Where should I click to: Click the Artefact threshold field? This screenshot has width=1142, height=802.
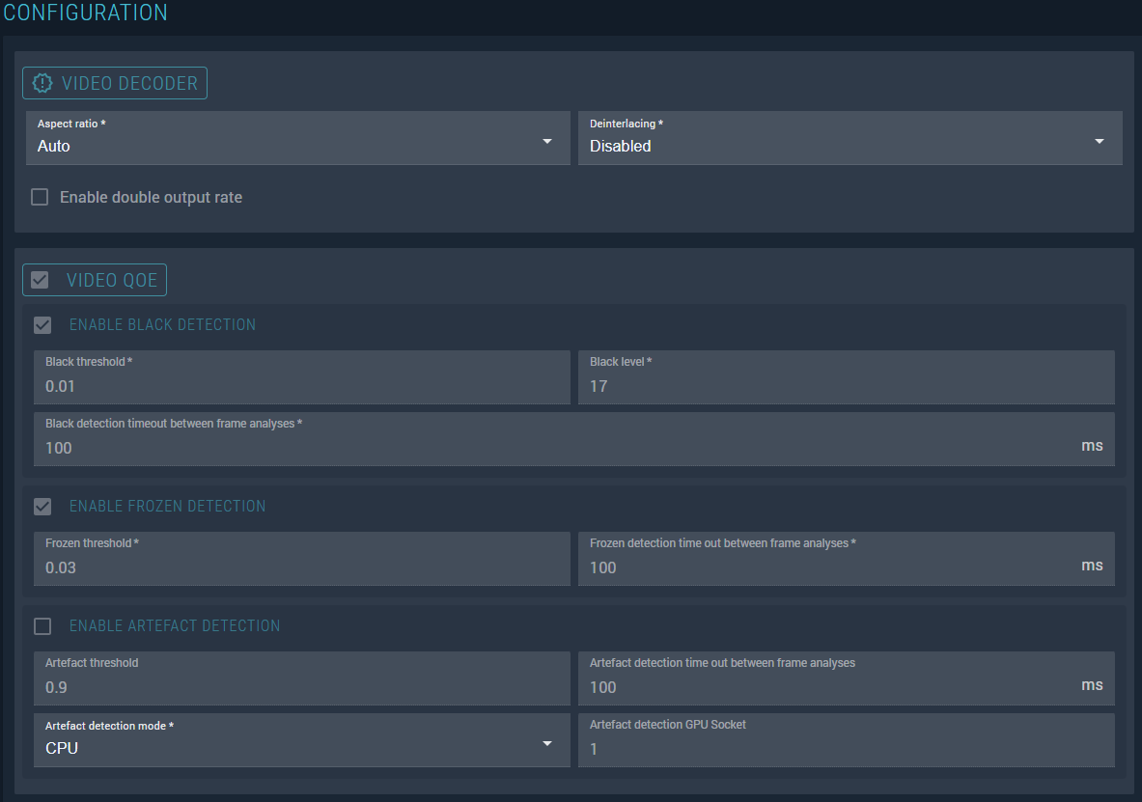click(301, 687)
